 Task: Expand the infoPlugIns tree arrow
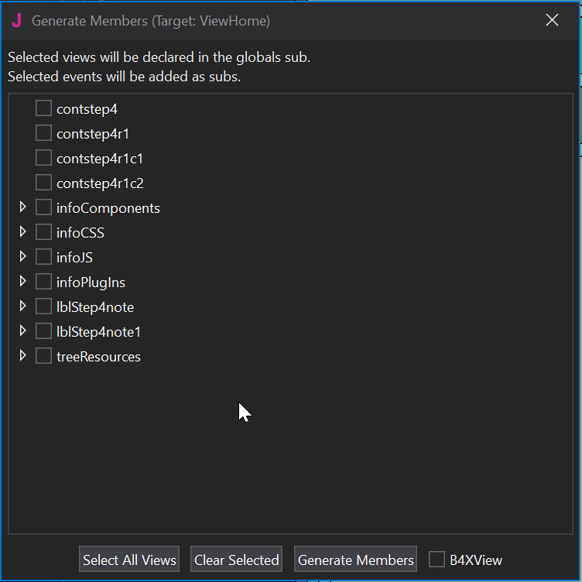click(x=22, y=282)
